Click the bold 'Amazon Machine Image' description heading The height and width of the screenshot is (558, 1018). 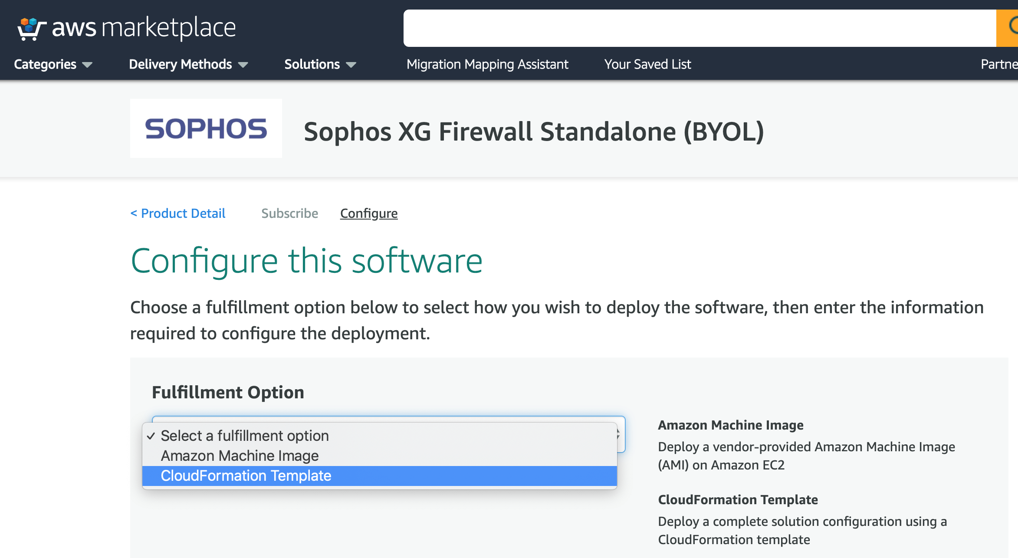point(731,425)
